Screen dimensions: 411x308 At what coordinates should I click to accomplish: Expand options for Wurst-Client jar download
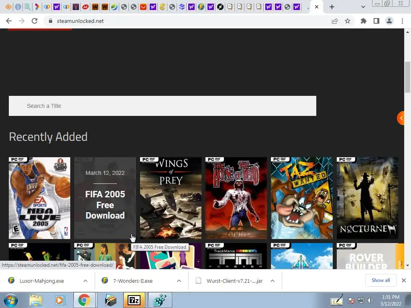pyautogui.click(x=273, y=281)
